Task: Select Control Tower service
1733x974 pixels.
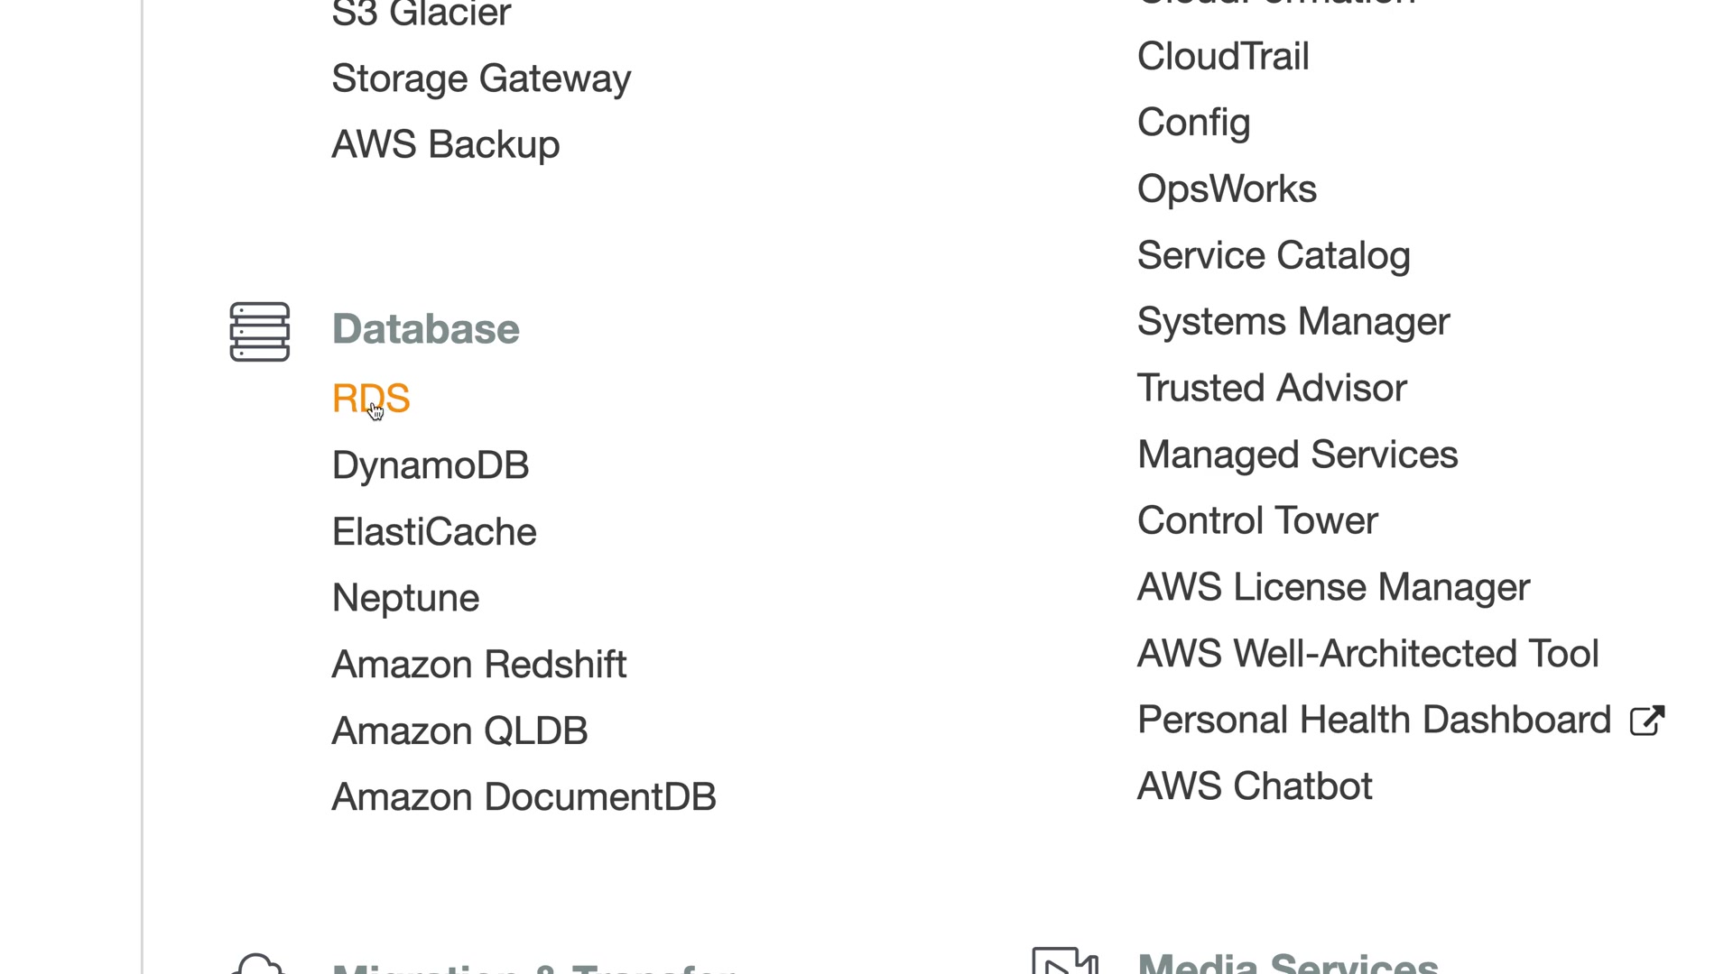Action: [1256, 521]
